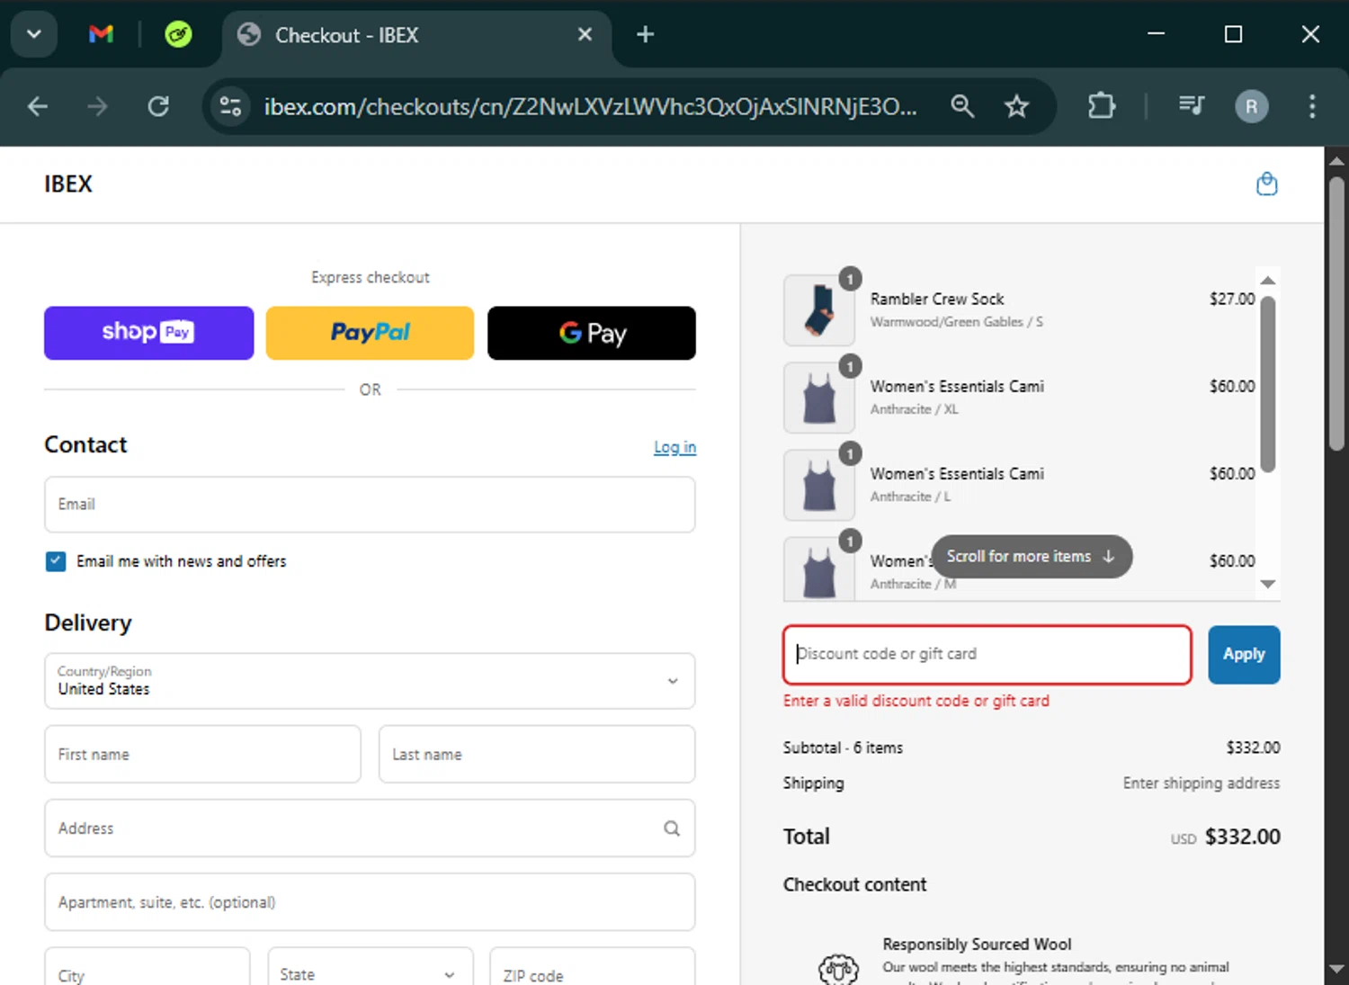Viewport: 1349px width, 985px height.
Task: Focus the First name field
Action: coord(202,755)
